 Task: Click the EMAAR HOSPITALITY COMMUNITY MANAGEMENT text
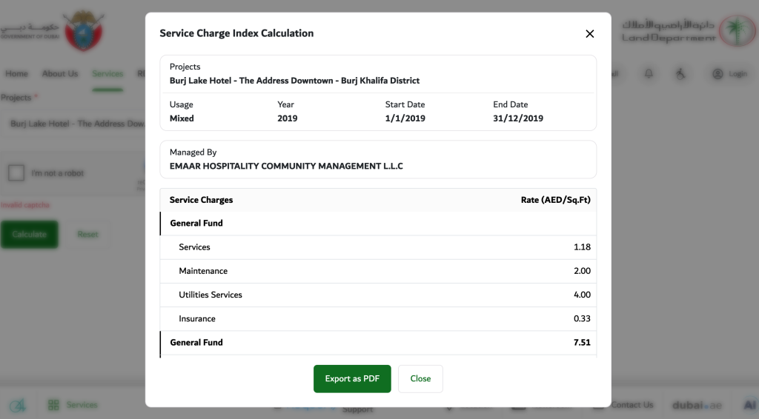tap(286, 167)
